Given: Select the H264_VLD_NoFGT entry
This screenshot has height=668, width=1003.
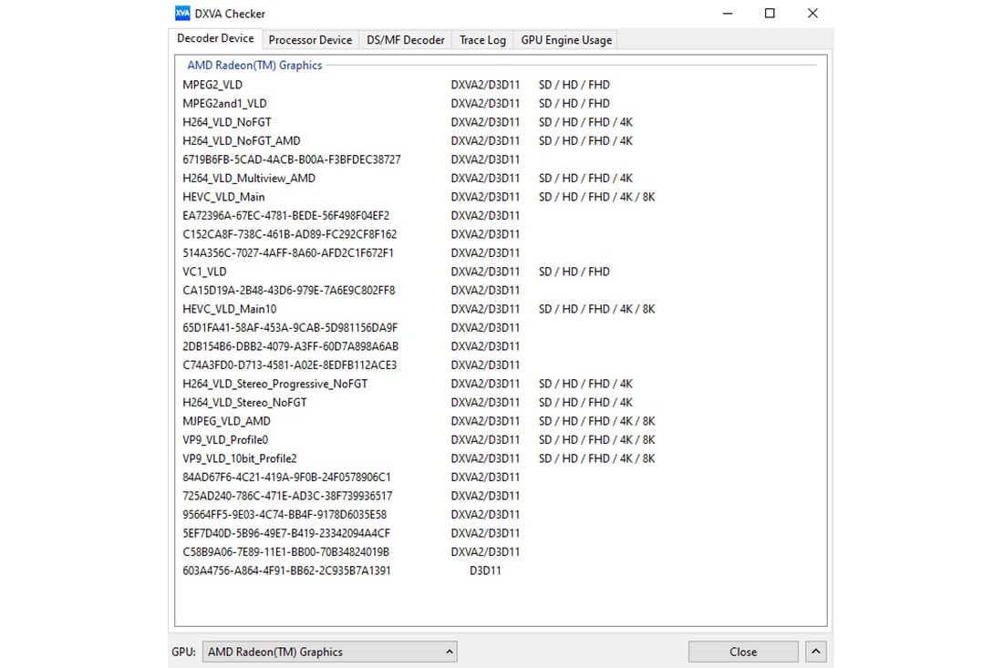Looking at the screenshot, I should tap(227, 122).
